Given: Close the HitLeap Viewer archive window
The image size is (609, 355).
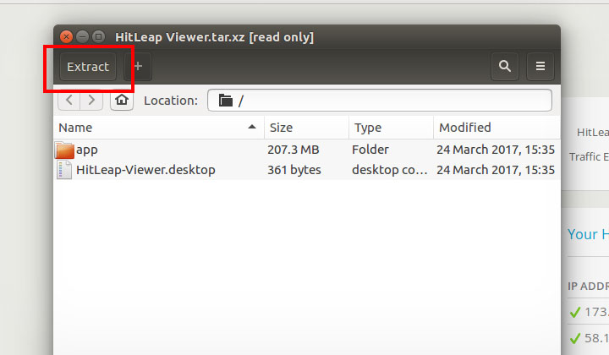Looking at the screenshot, I should pyautogui.click(x=67, y=37).
